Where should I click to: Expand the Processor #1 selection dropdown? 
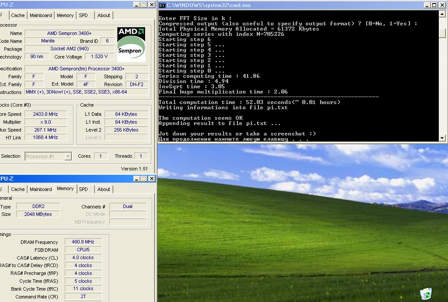pos(68,156)
